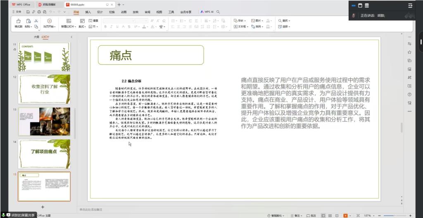
Task: Open WPS AI assistant
Action: click(207, 12)
